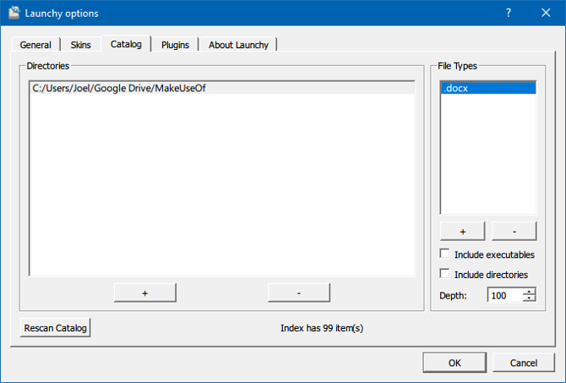
Task: Click Rescan Catalog button
Action: 55,328
